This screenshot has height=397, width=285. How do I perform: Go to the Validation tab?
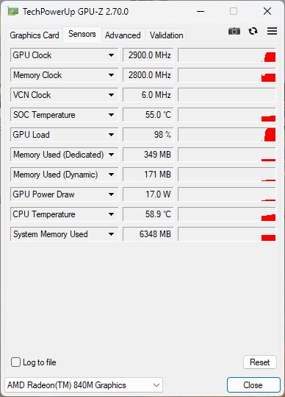(166, 35)
